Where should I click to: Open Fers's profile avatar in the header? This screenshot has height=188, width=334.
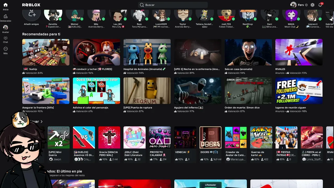pos(293,5)
